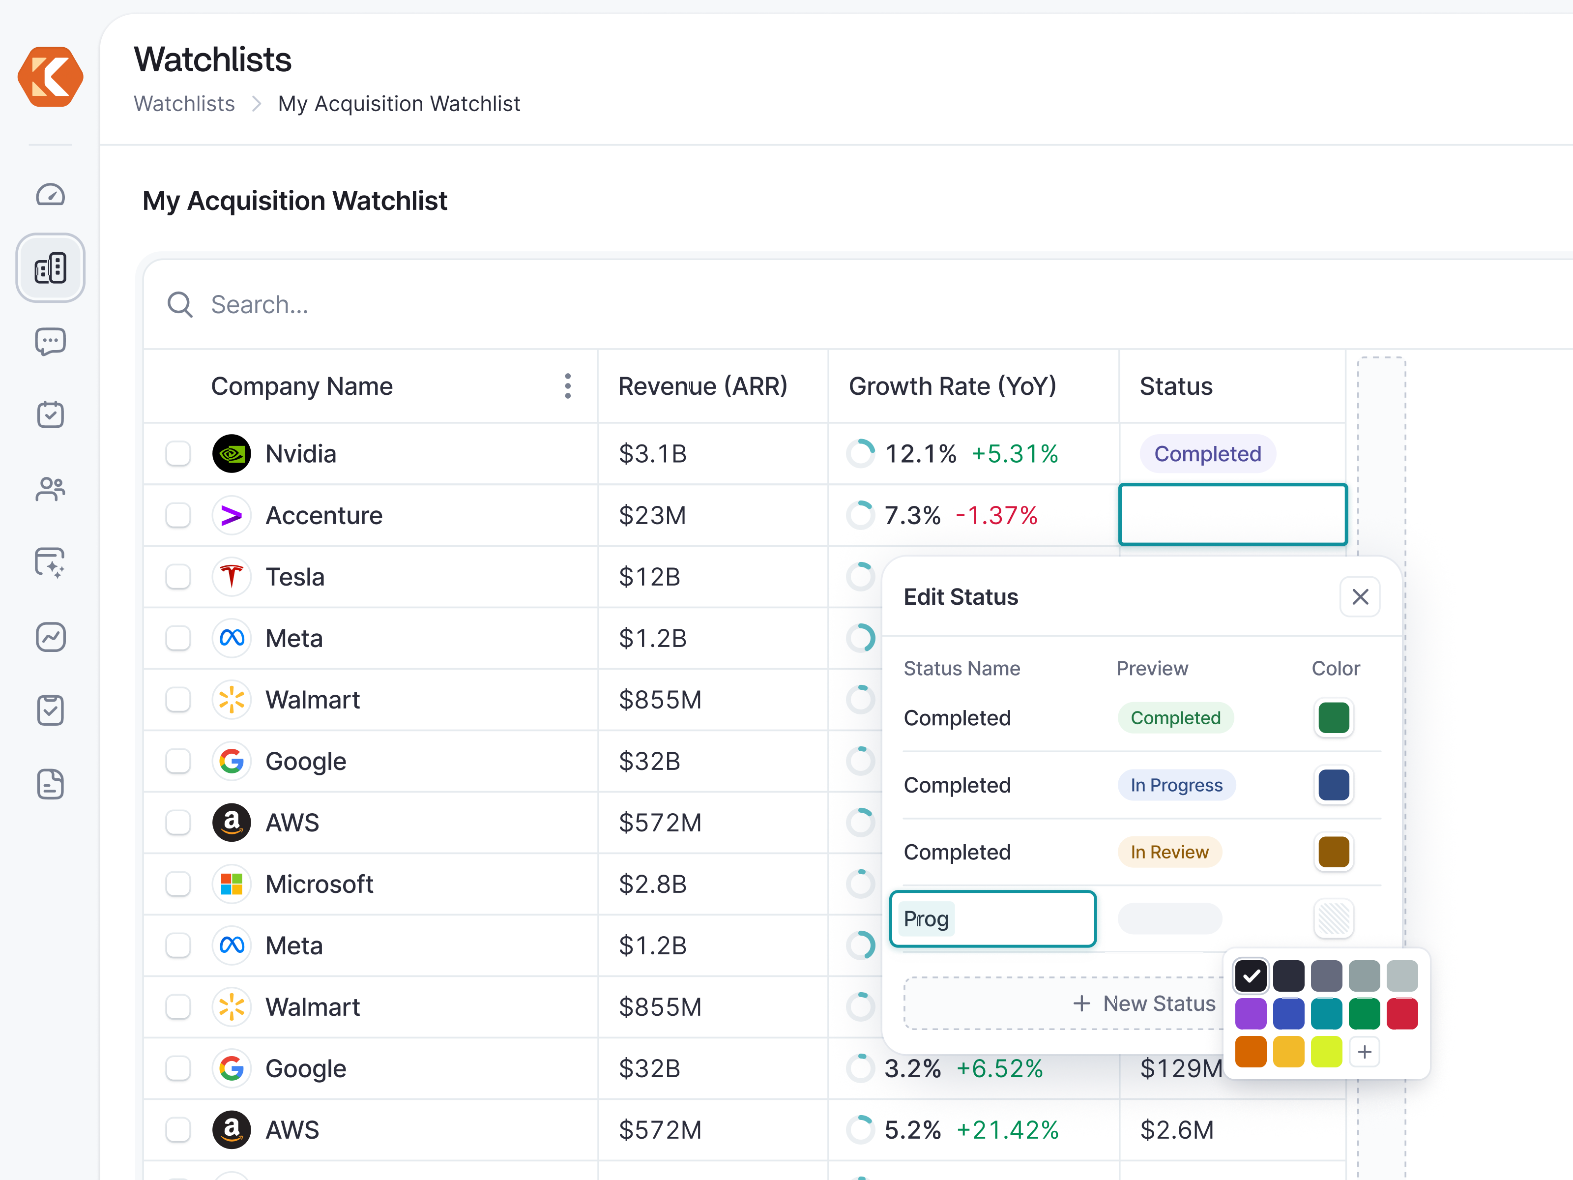Pick the lime color swatch

[x=1326, y=1052]
